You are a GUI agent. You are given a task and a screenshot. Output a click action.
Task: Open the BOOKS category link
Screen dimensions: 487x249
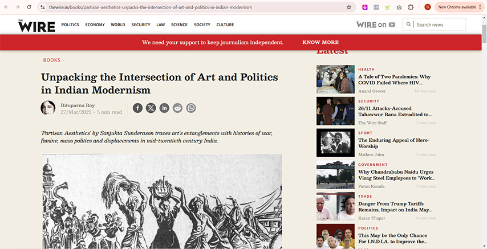pyautogui.click(x=52, y=60)
